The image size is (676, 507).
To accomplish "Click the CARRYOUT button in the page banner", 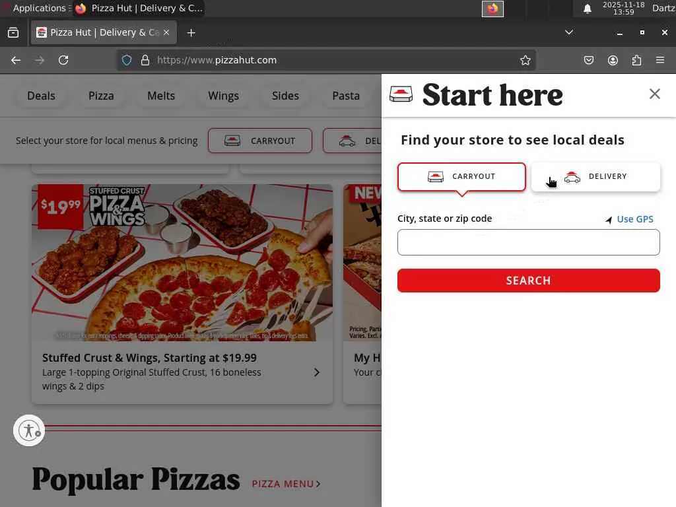I will 260,141.
